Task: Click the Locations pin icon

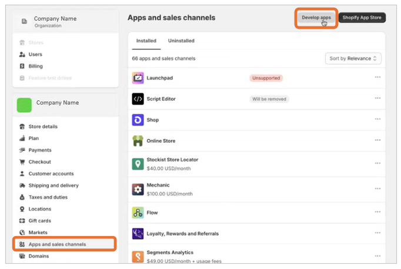Action: [x=22, y=209]
